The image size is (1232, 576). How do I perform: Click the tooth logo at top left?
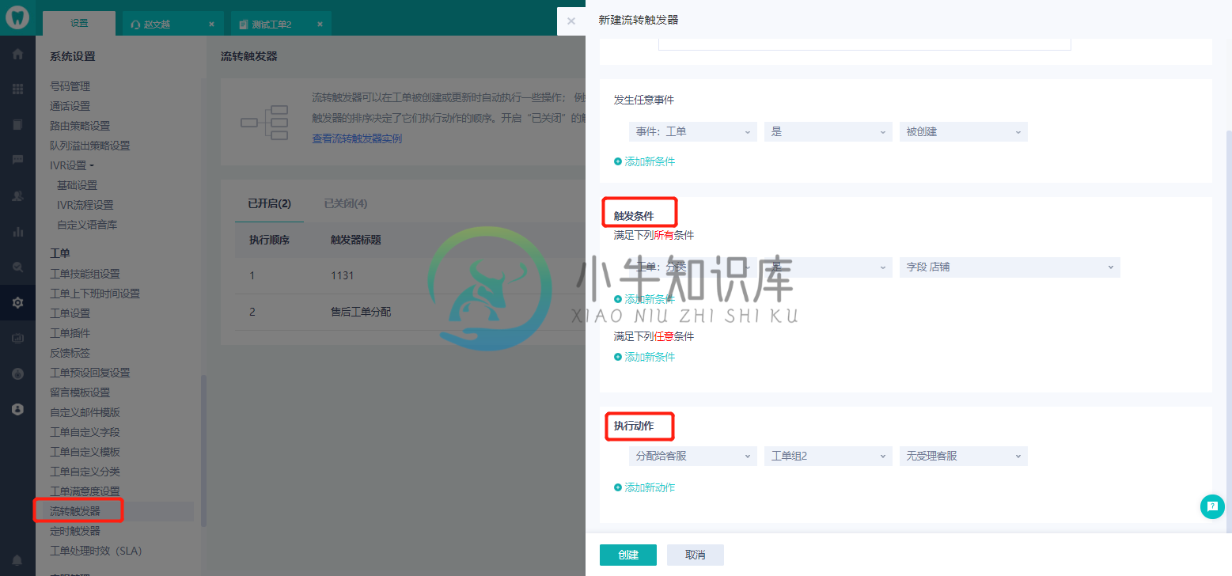click(17, 17)
